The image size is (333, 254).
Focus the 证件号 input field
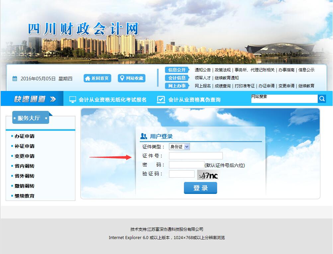[x=196, y=156]
